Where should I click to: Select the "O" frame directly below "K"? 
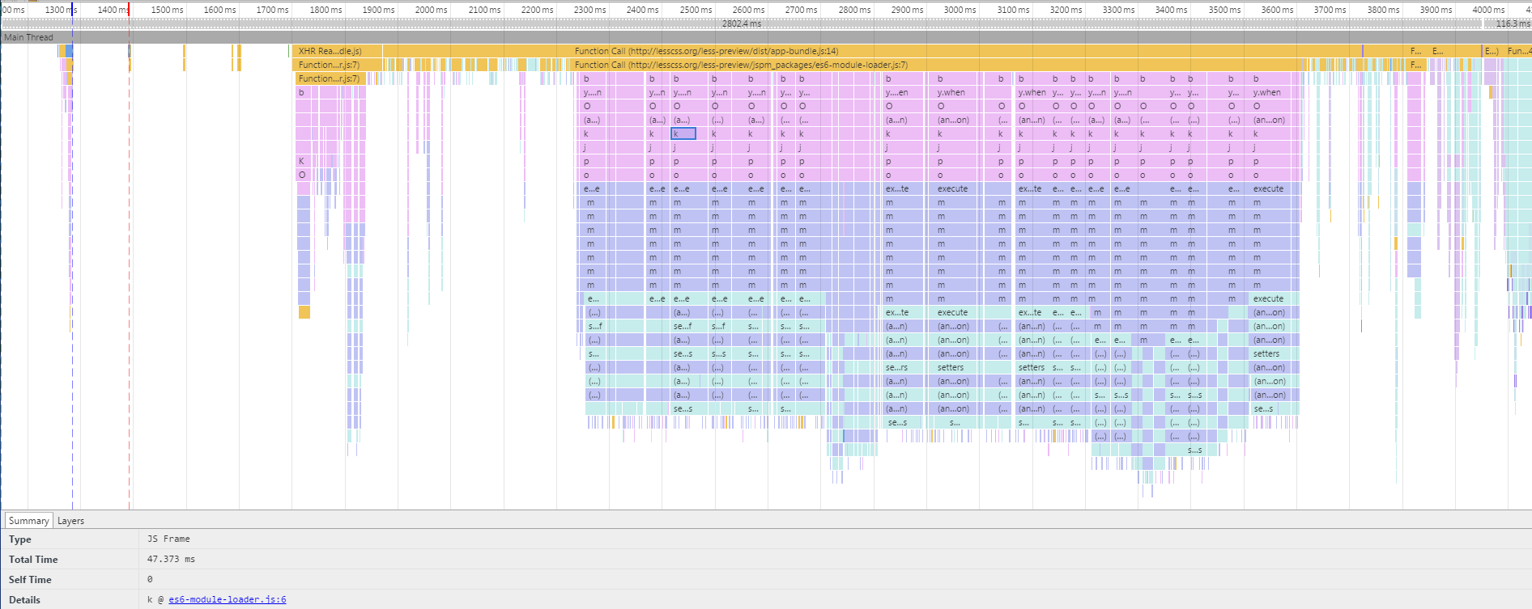[302, 175]
